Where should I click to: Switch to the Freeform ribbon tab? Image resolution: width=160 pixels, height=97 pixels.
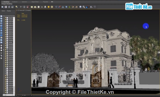pyautogui.click(x=15, y=2)
